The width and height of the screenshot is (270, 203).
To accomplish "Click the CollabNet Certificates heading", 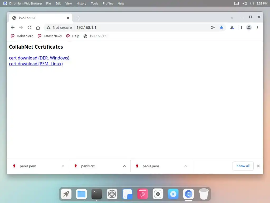I will click(x=36, y=47).
